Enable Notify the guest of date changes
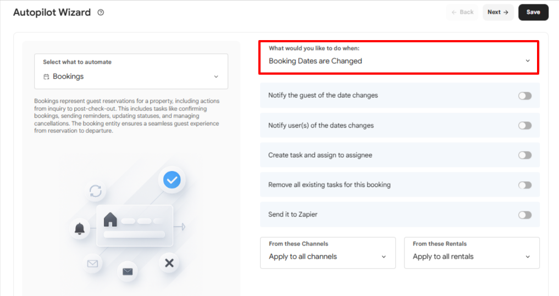This screenshot has height=296, width=559. 525,96
